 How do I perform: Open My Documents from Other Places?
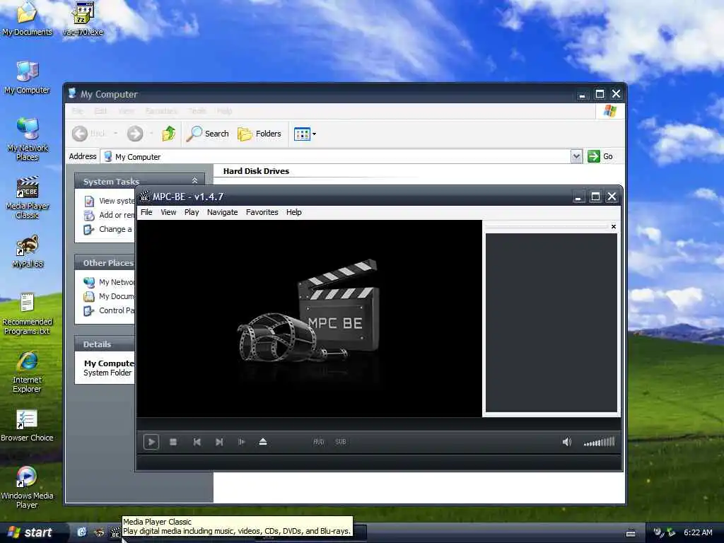pyautogui.click(x=110, y=296)
